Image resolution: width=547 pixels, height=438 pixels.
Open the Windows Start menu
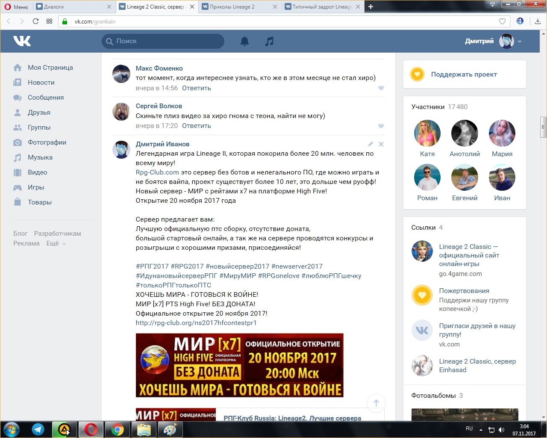click(x=12, y=429)
